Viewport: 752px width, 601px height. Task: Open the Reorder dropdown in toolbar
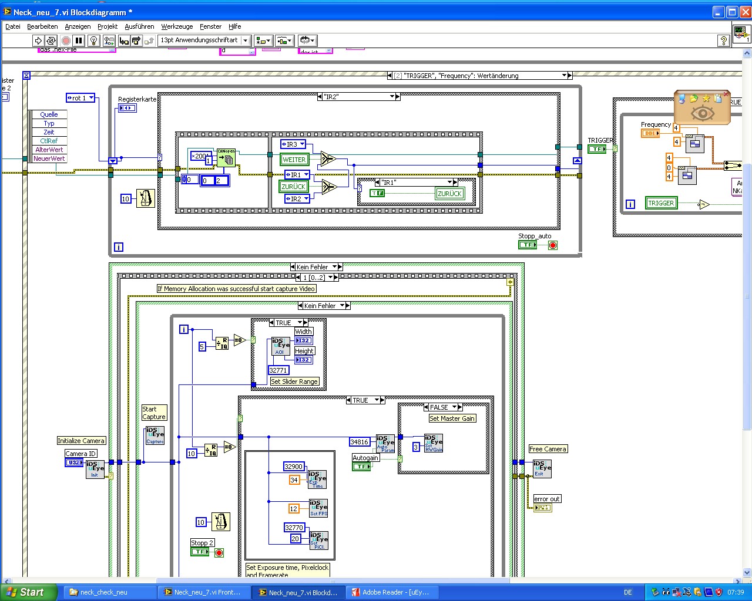click(307, 40)
